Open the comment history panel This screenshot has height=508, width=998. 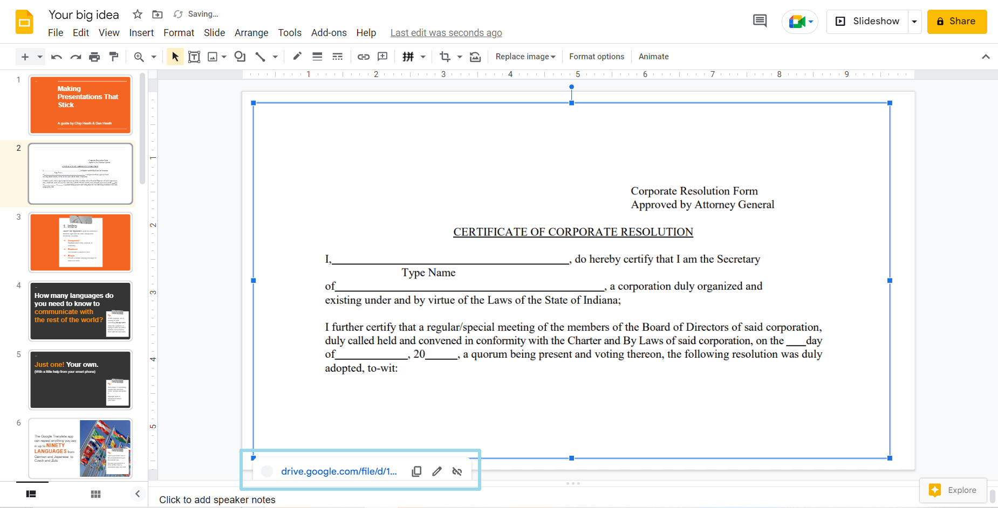(760, 20)
